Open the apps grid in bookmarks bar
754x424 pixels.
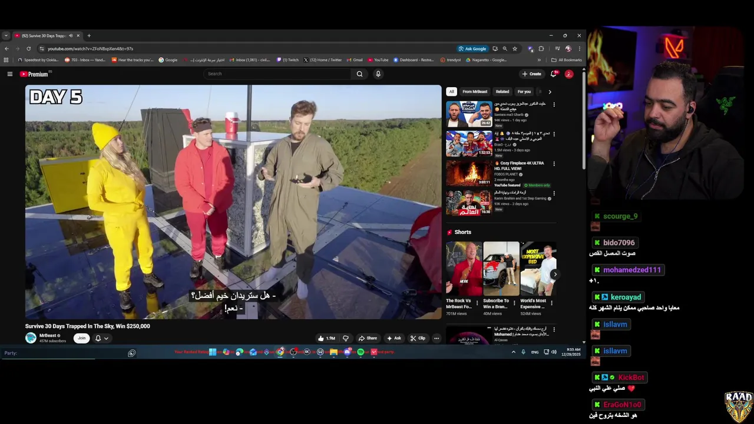pos(6,60)
